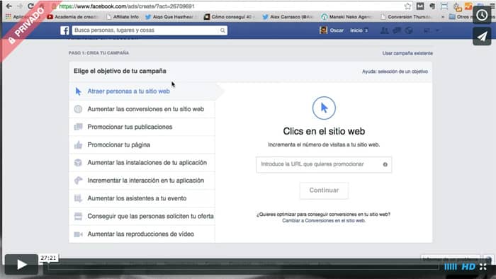Open friend requests icon in Facebook bar
This screenshot has width=496, height=279.
coord(385,30)
